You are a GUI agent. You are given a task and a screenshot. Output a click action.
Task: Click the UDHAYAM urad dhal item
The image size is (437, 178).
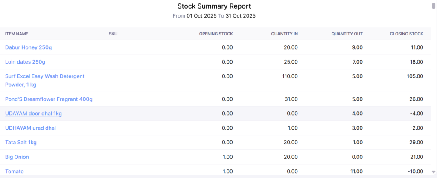(x=30, y=128)
